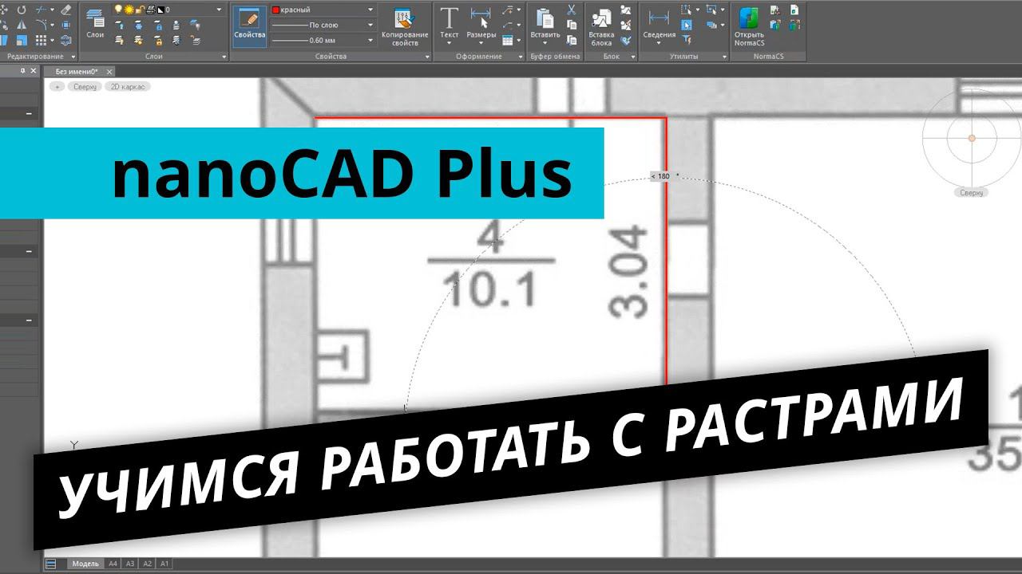Switch to the A4 layout tab
The width and height of the screenshot is (1022, 574).
pos(113,564)
